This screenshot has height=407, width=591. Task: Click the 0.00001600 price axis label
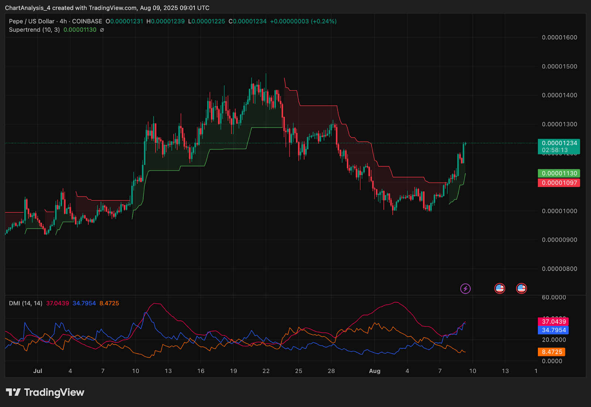(559, 37)
